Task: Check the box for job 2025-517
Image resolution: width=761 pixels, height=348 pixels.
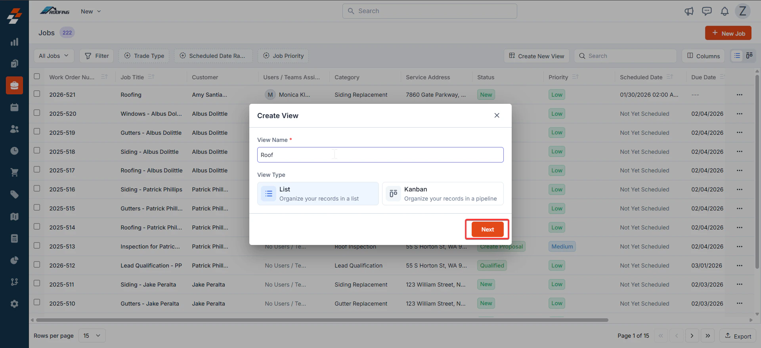Action: pos(37,170)
